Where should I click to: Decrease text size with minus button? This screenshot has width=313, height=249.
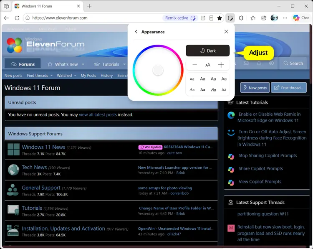tap(194, 65)
